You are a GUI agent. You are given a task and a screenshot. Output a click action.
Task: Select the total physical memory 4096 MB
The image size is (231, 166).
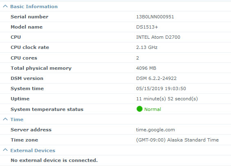146,68
